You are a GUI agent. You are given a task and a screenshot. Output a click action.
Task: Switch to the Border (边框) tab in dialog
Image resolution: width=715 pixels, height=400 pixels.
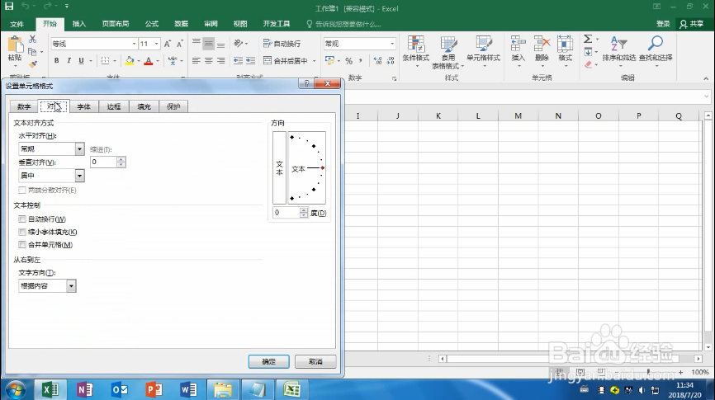click(114, 106)
